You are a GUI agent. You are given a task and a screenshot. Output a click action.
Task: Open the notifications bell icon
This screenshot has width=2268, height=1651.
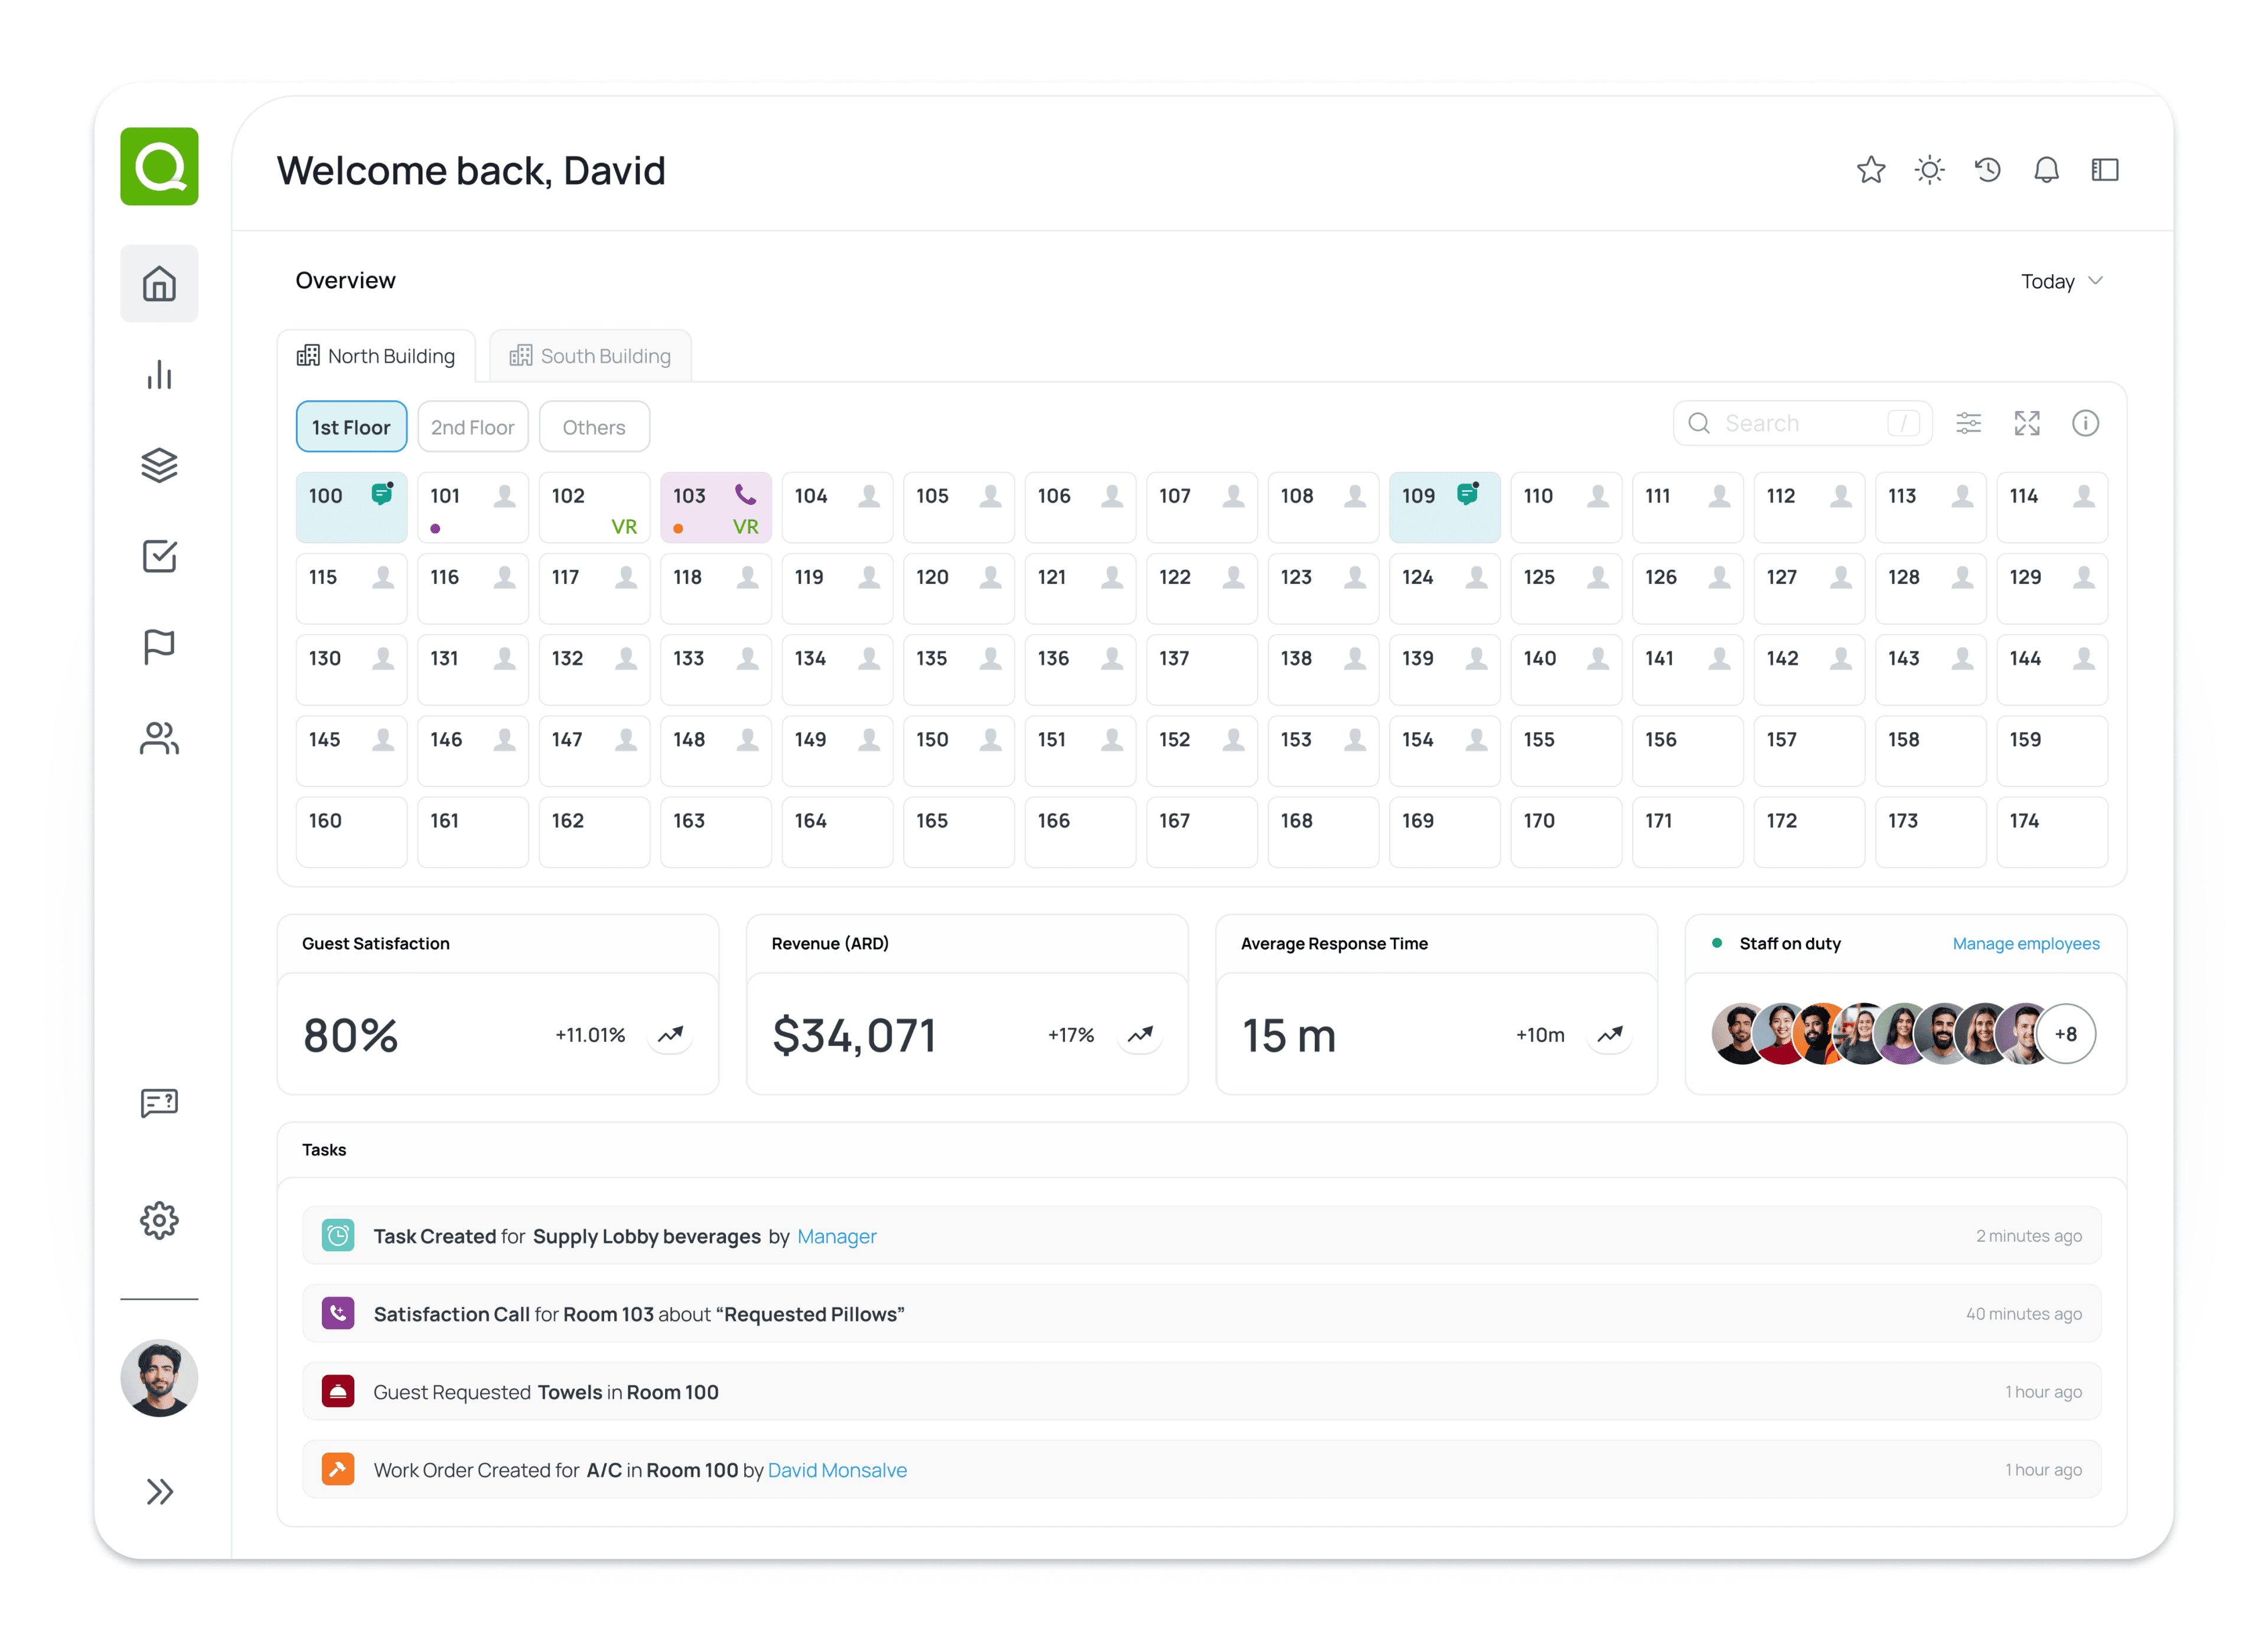coord(2046,170)
